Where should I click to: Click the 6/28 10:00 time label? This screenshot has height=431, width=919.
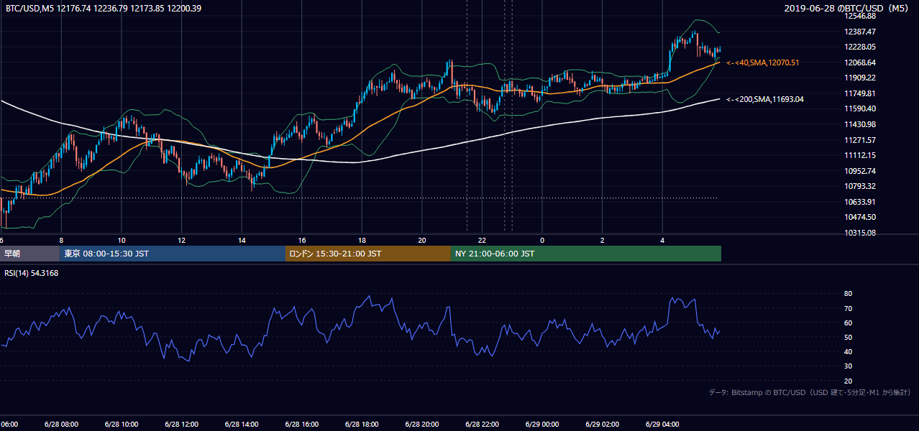[122, 425]
